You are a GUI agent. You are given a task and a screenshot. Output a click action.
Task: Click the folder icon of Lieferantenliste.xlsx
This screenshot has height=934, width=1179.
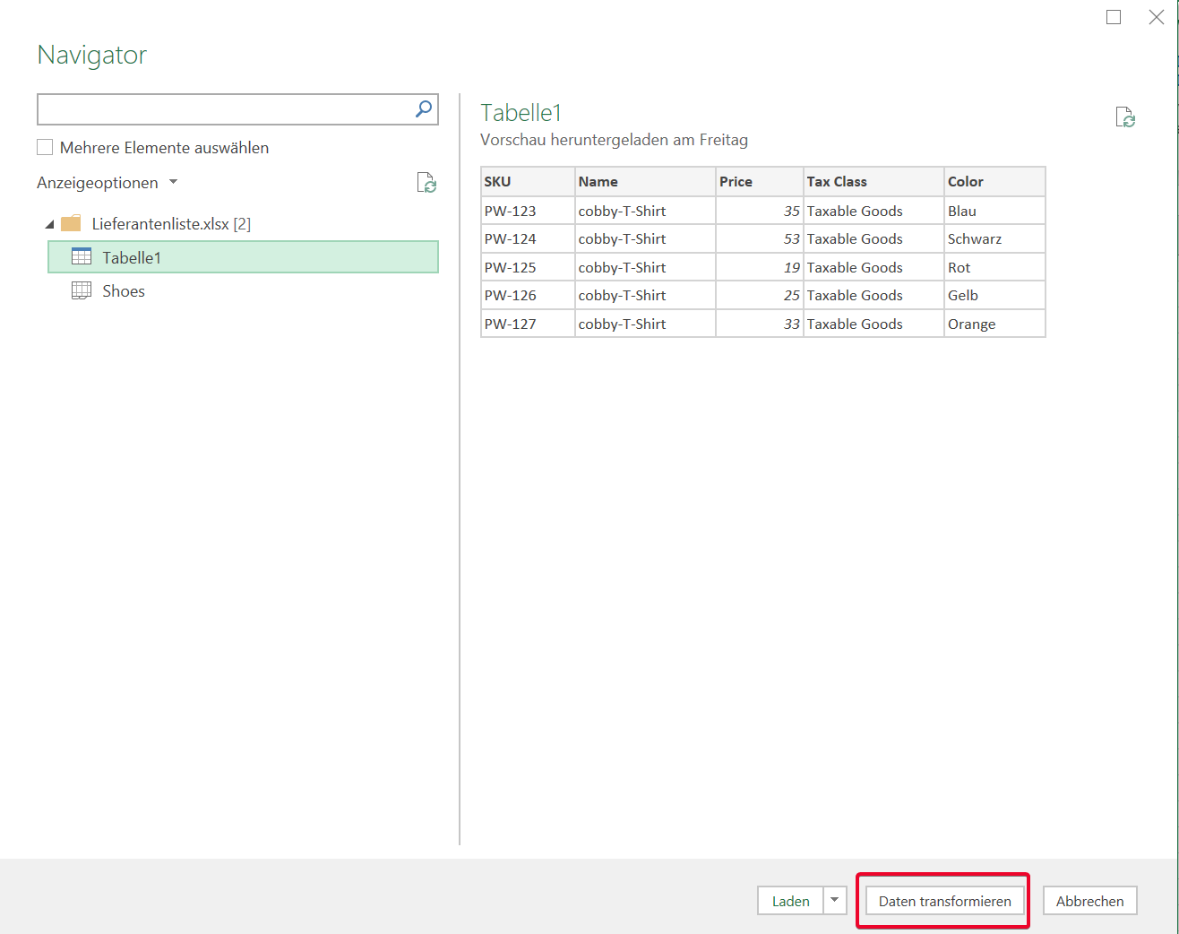click(x=71, y=223)
